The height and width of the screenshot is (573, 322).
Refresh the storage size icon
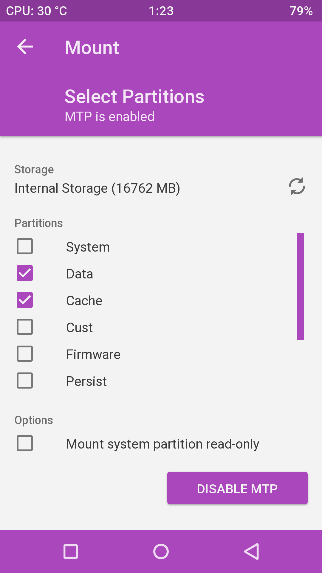point(297,187)
